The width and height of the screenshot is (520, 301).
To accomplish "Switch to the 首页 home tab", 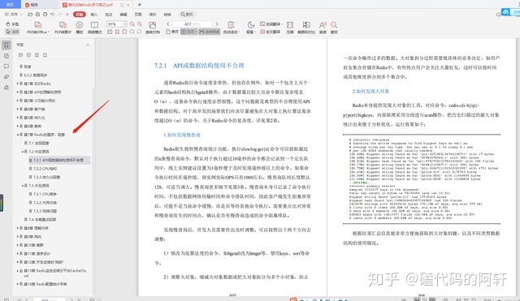I will (x=11, y=4).
